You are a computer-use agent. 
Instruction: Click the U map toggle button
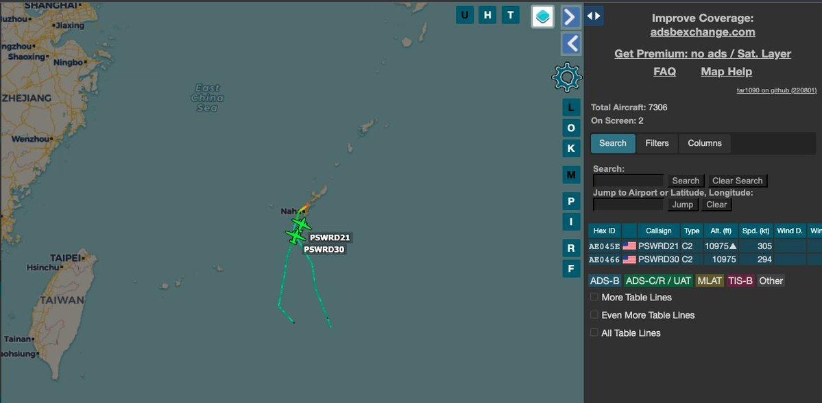[465, 15]
